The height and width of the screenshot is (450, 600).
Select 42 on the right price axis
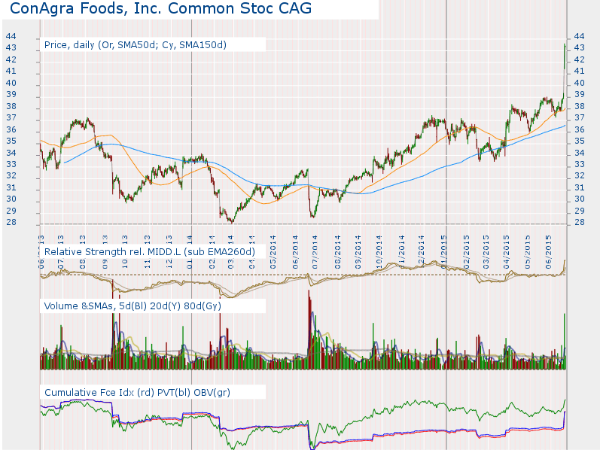click(x=580, y=59)
